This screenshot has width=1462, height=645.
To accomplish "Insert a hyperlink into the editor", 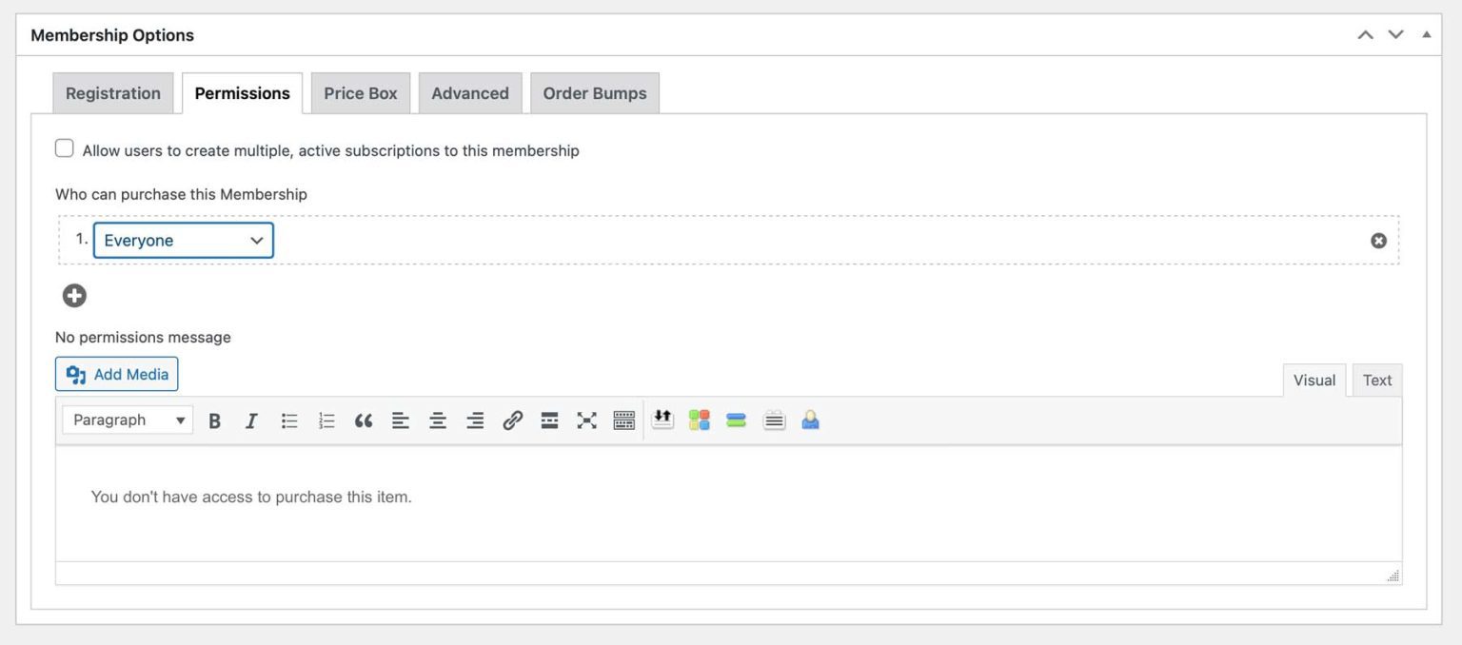I will pyautogui.click(x=512, y=420).
